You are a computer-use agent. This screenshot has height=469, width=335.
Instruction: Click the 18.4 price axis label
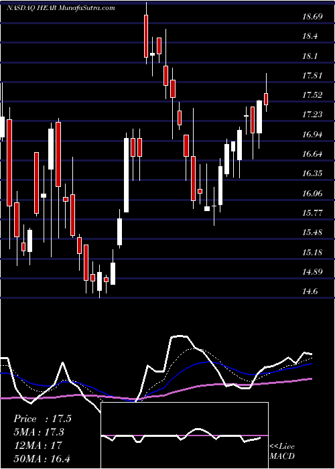pos(310,36)
